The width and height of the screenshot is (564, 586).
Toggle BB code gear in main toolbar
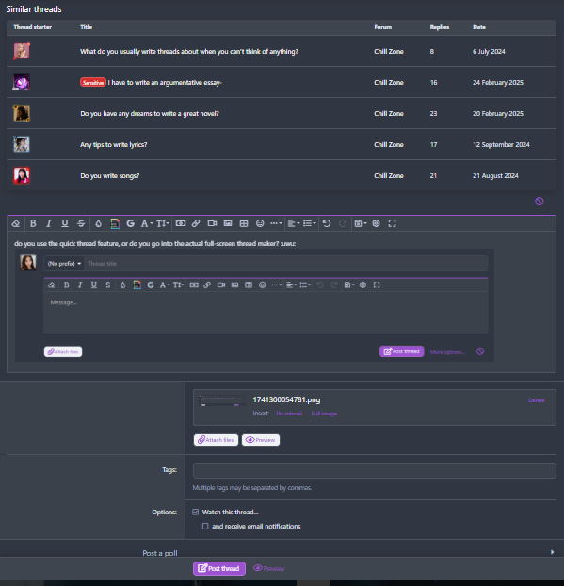click(376, 223)
